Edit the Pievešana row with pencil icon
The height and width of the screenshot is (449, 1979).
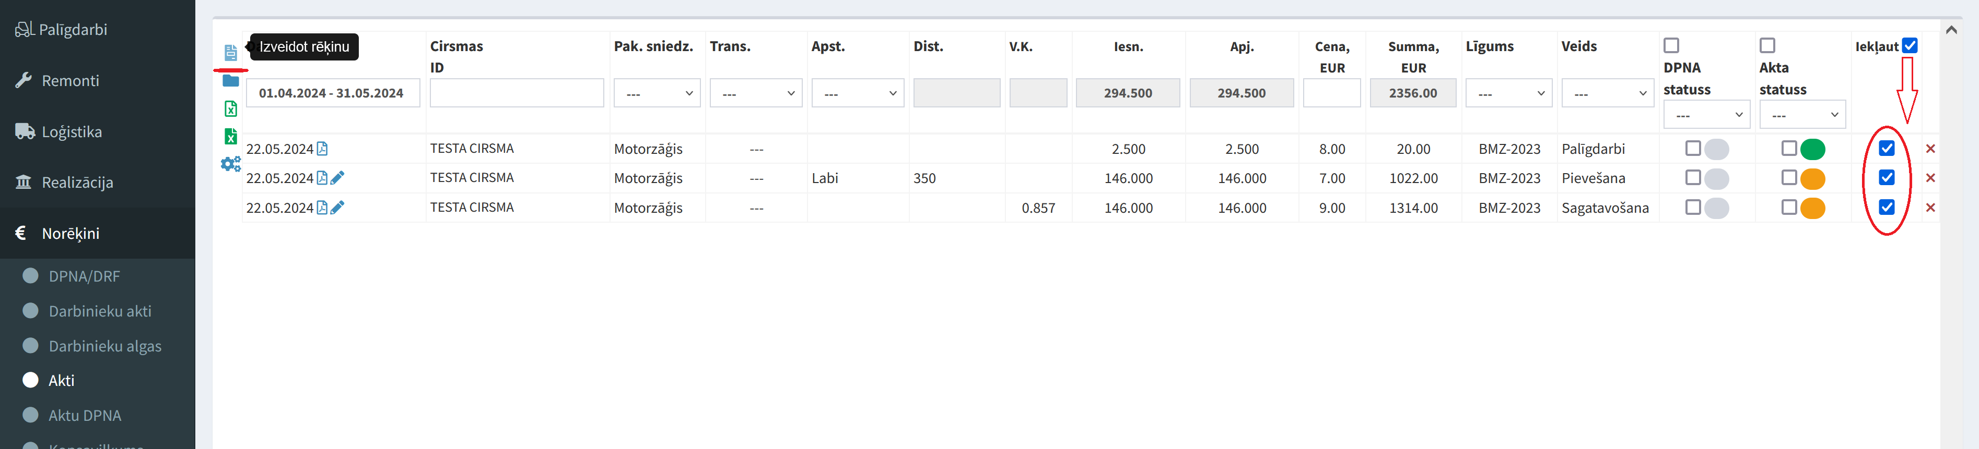pyautogui.click(x=337, y=178)
